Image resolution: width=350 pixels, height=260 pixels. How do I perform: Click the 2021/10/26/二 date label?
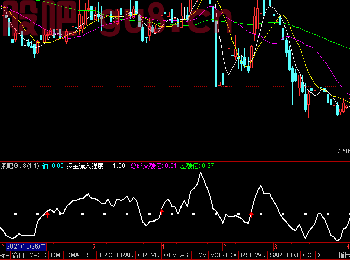[x=27, y=246]
